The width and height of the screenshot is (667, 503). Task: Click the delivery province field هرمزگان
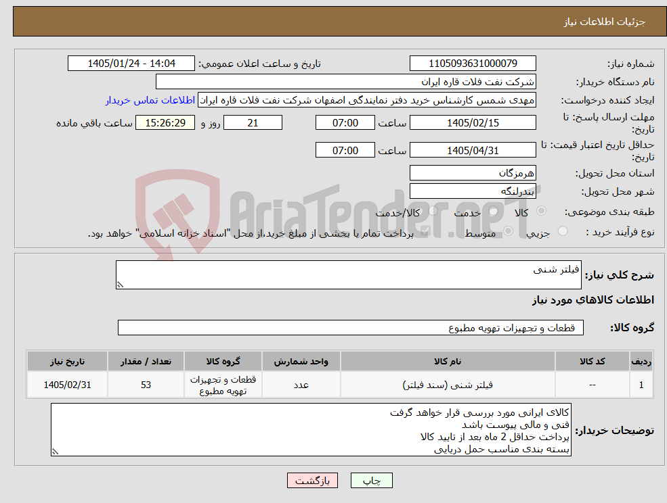pyautogui.click(x=473, y=173)
